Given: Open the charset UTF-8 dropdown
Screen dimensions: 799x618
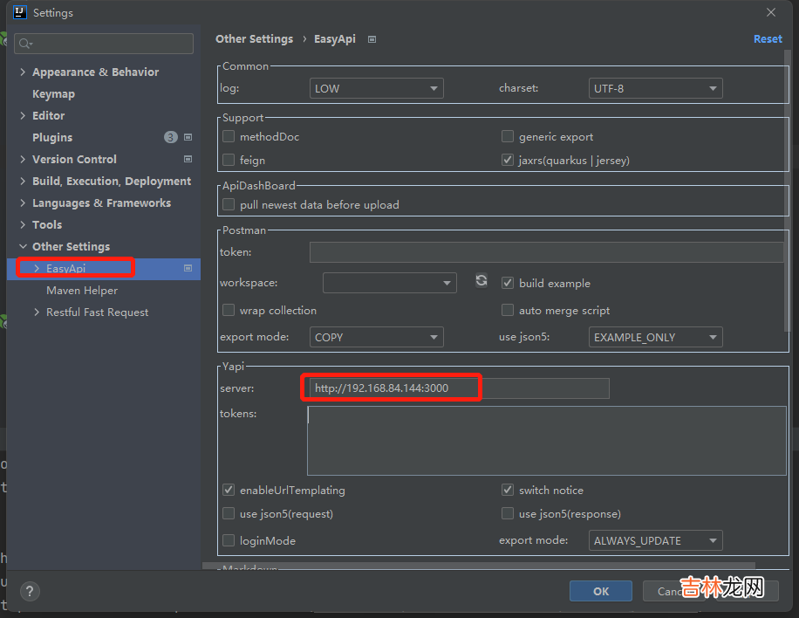Looking at the screenshot, I should pos(656,88).
